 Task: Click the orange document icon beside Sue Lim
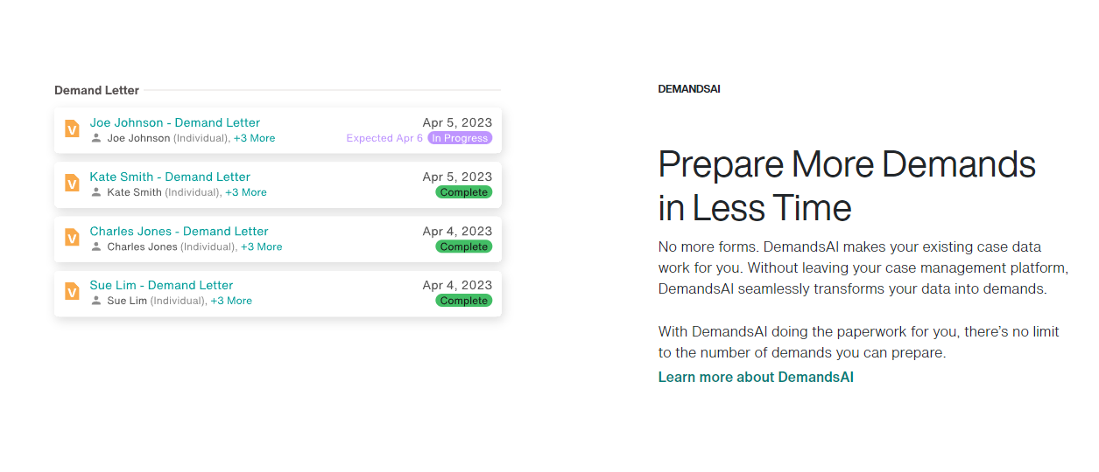[x=72, y=292]
